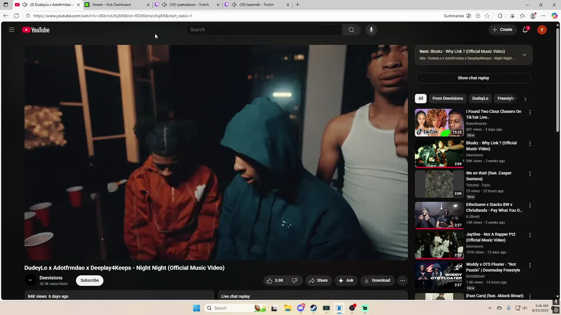Click the Night Night video player
The width and height of the screenshot is (561, 315).
click(216, 153)
